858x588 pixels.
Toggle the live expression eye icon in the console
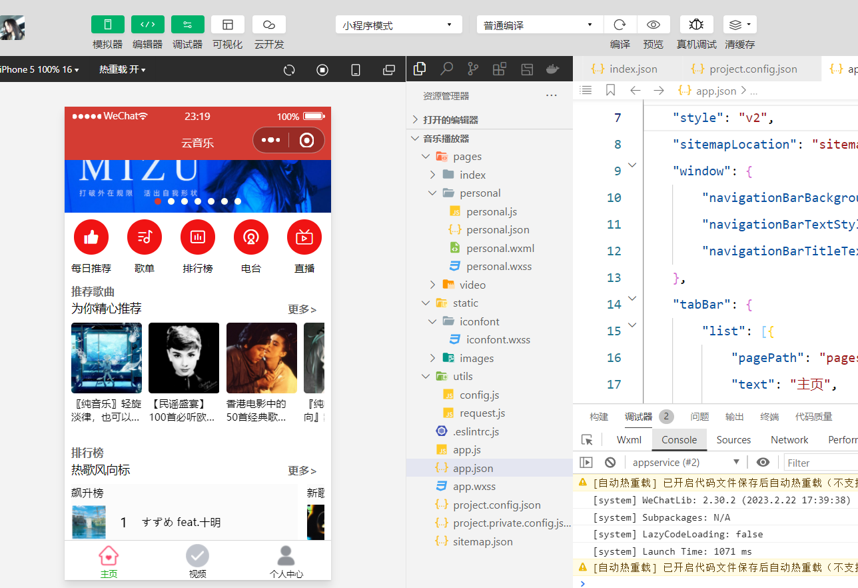(x=763, y=462)
